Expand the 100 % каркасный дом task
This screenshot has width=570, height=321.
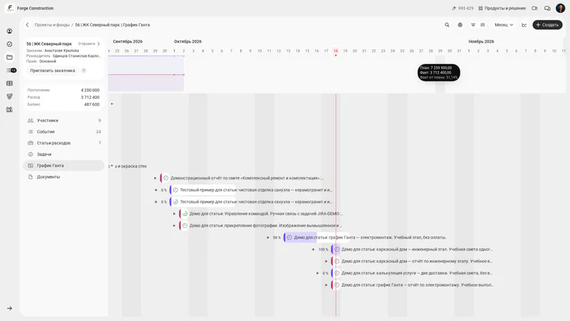313,250
